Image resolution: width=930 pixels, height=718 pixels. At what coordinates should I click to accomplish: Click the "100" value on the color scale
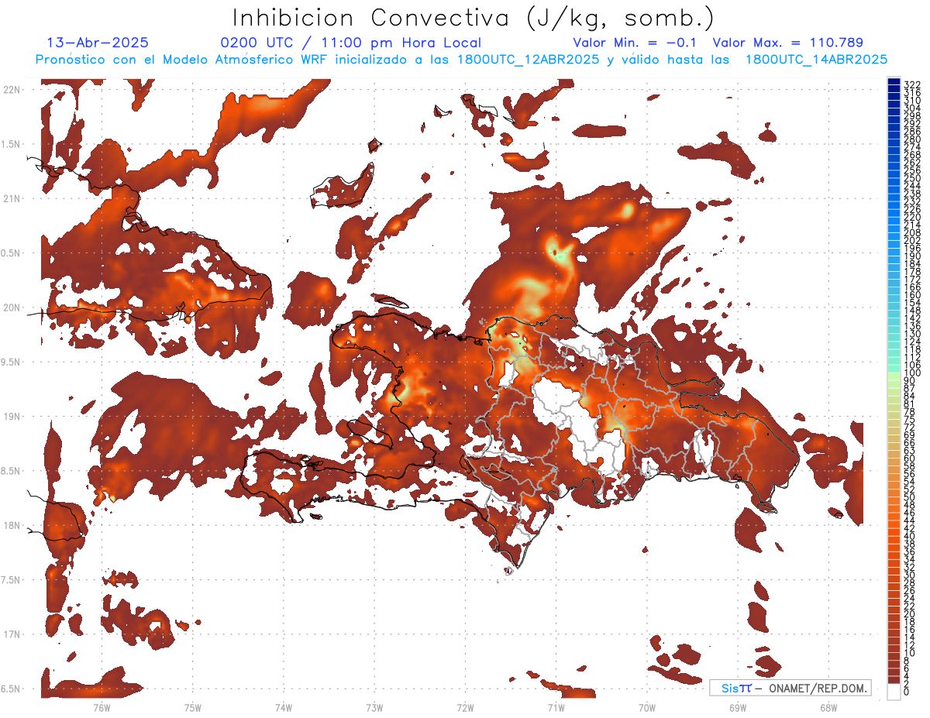click(911, 373)
